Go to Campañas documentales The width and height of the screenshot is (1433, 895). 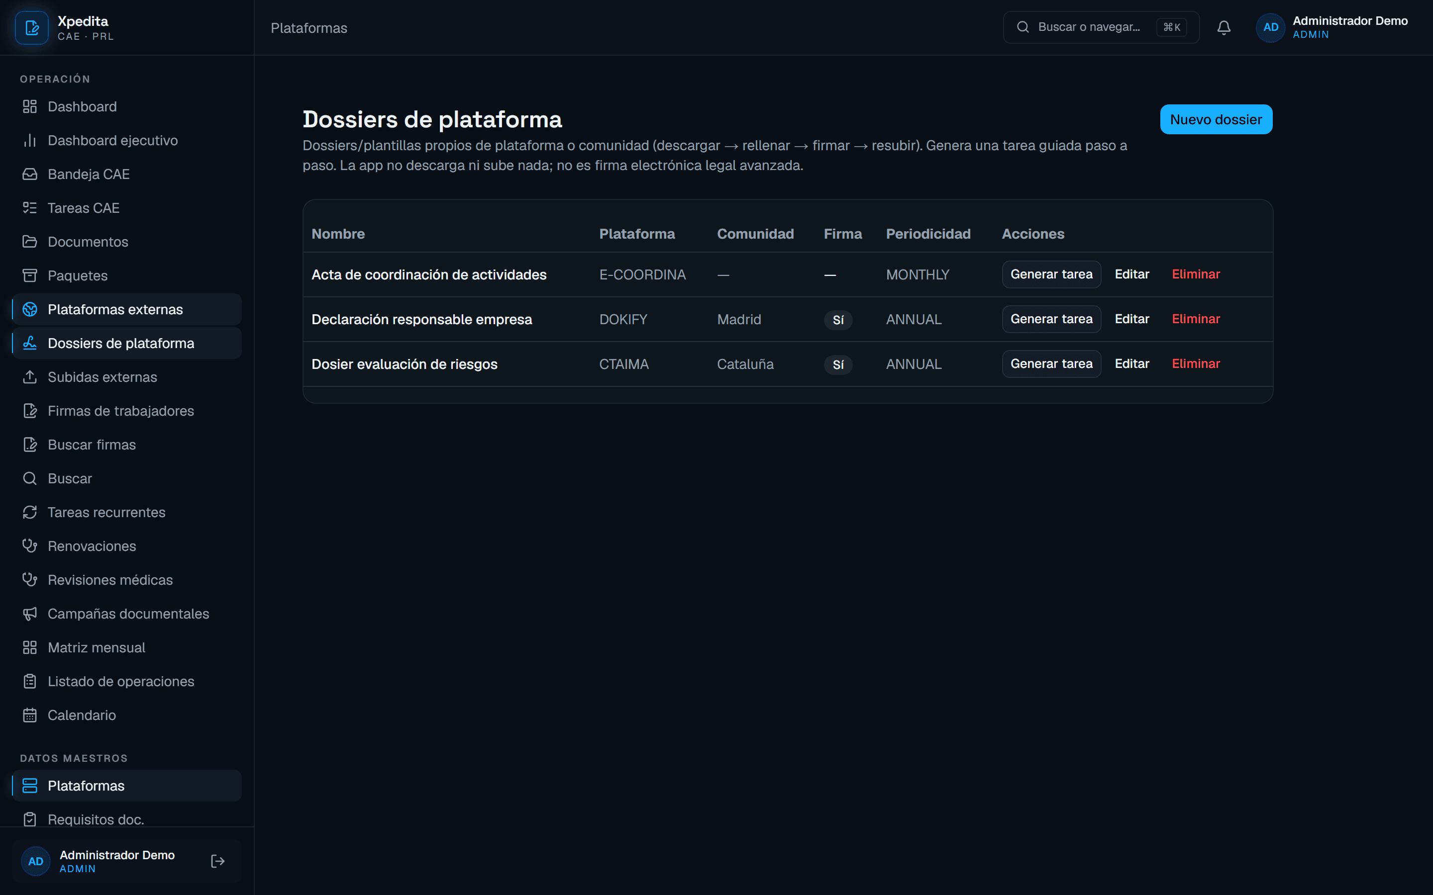click(127, 614)
